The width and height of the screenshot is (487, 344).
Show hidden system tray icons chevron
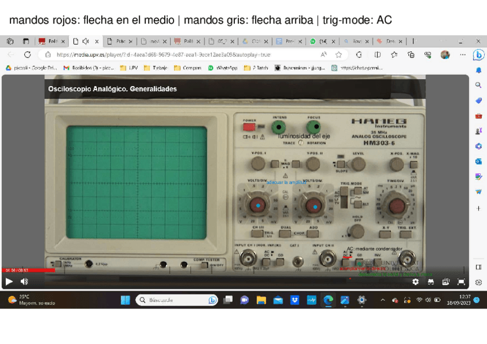tap(382, 300)
